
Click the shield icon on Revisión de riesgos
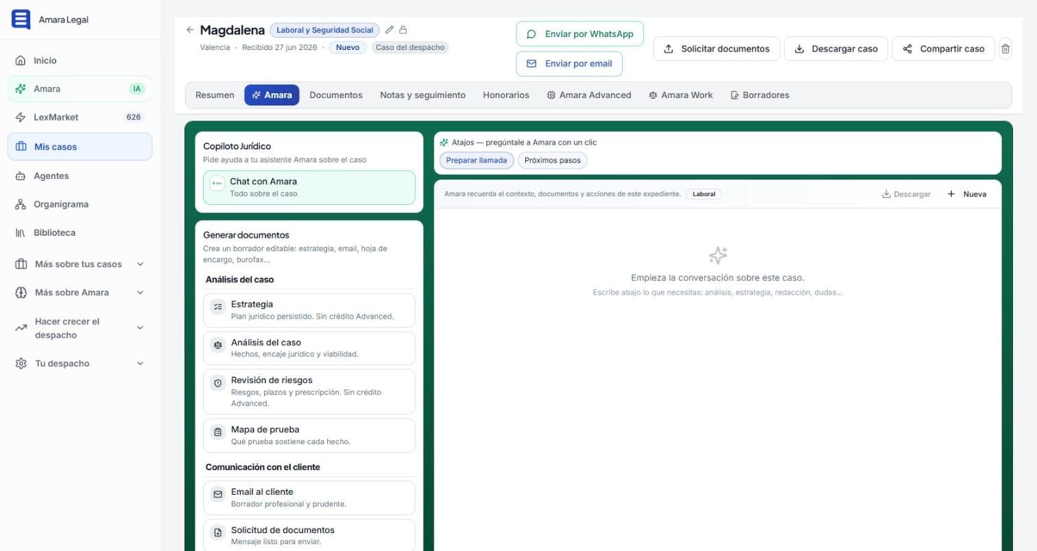[218, 383]
